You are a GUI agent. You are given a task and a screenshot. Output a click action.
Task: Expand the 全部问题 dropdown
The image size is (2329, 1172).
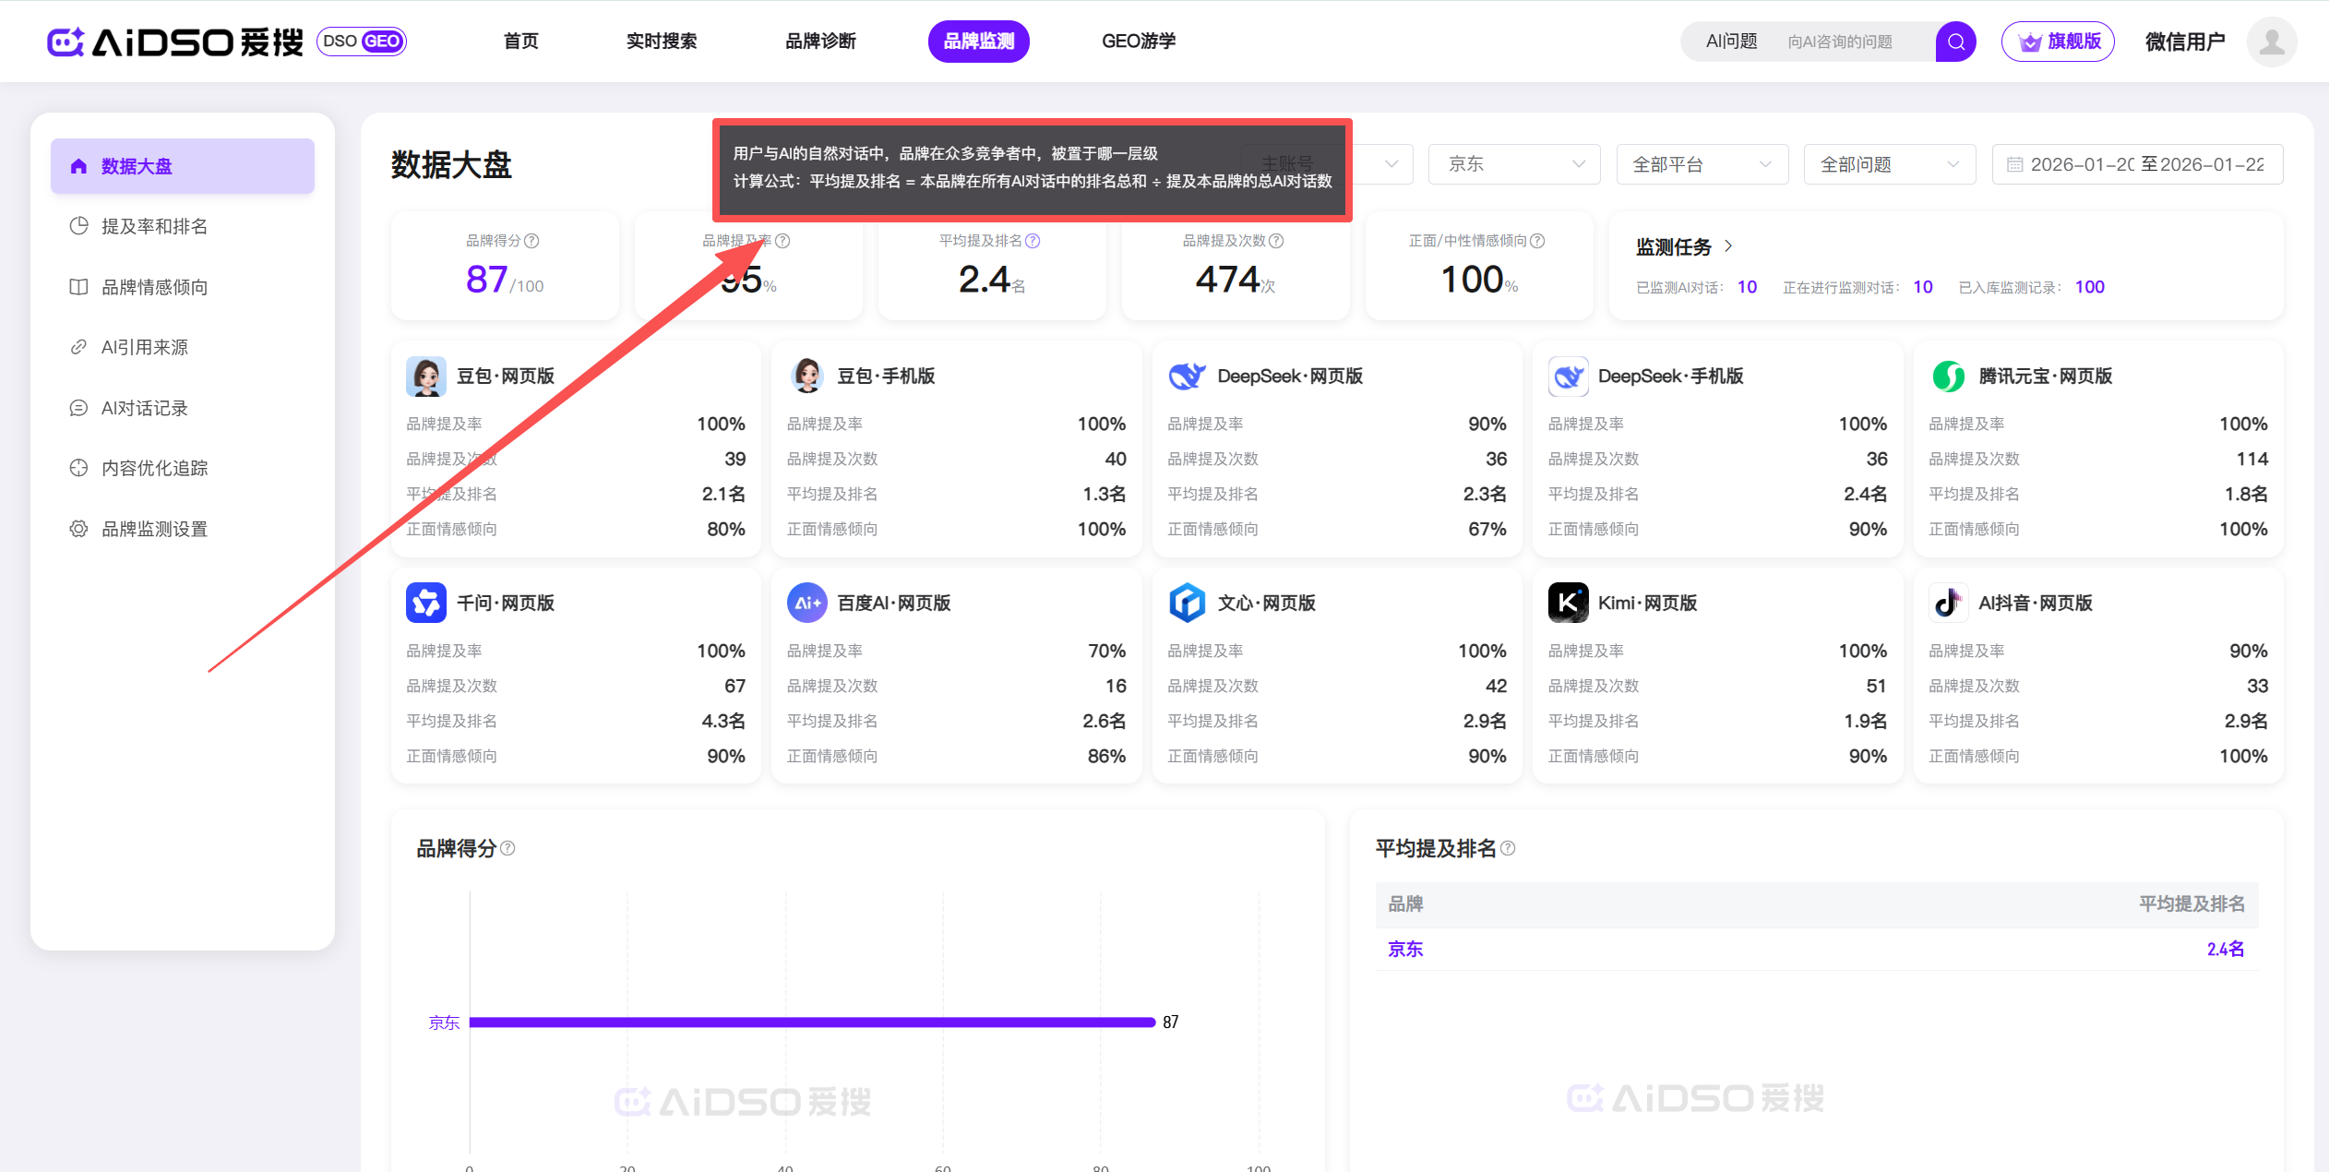click(1889, 164)
